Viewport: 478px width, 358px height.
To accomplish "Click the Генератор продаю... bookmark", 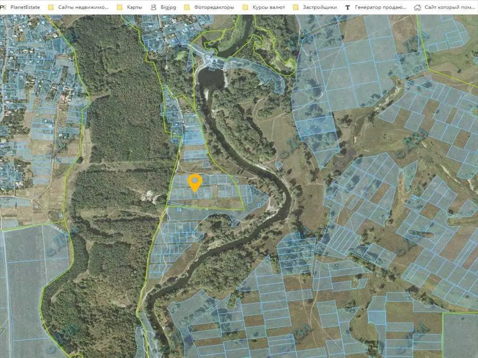I will click(x=380, y=7).
